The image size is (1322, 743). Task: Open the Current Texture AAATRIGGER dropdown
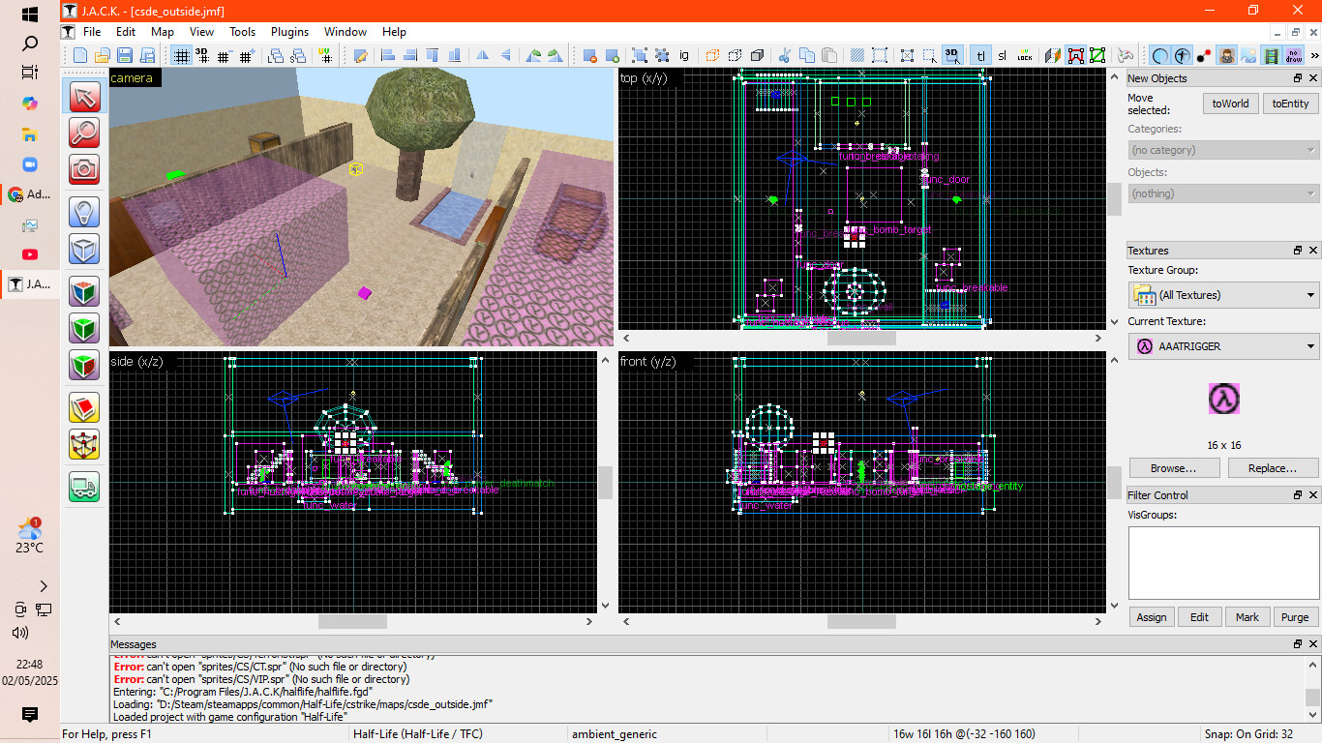[x=1223, y=346]
